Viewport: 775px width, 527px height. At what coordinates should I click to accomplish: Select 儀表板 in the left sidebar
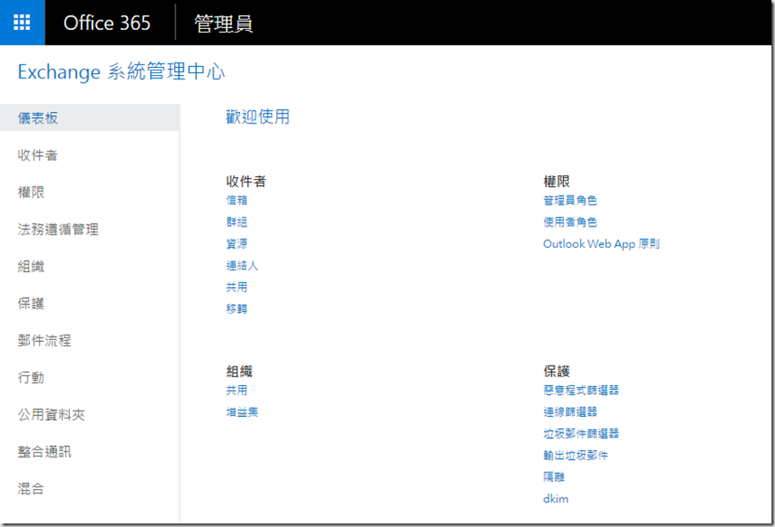[x=39, y=118]
